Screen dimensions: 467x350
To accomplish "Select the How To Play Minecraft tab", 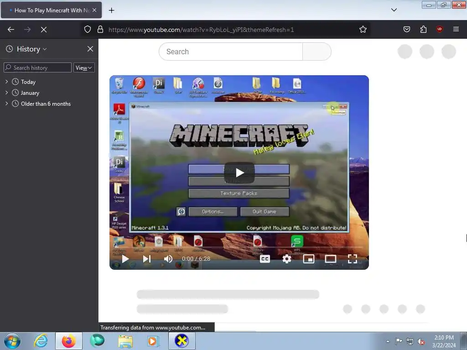I will 51,10.
